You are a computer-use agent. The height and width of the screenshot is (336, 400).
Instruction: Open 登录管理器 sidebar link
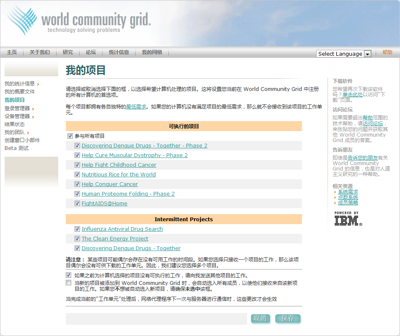click(17, 109)
